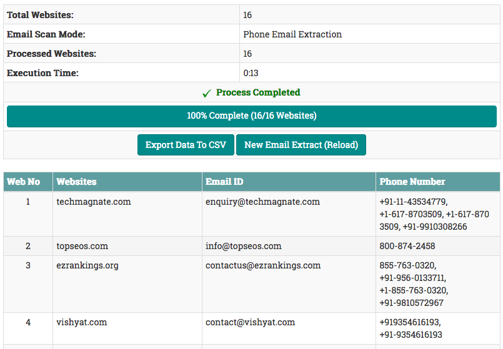Select phone number +91-11-43534779
Screen dimensions: 503x349
(x=412, y=202)
